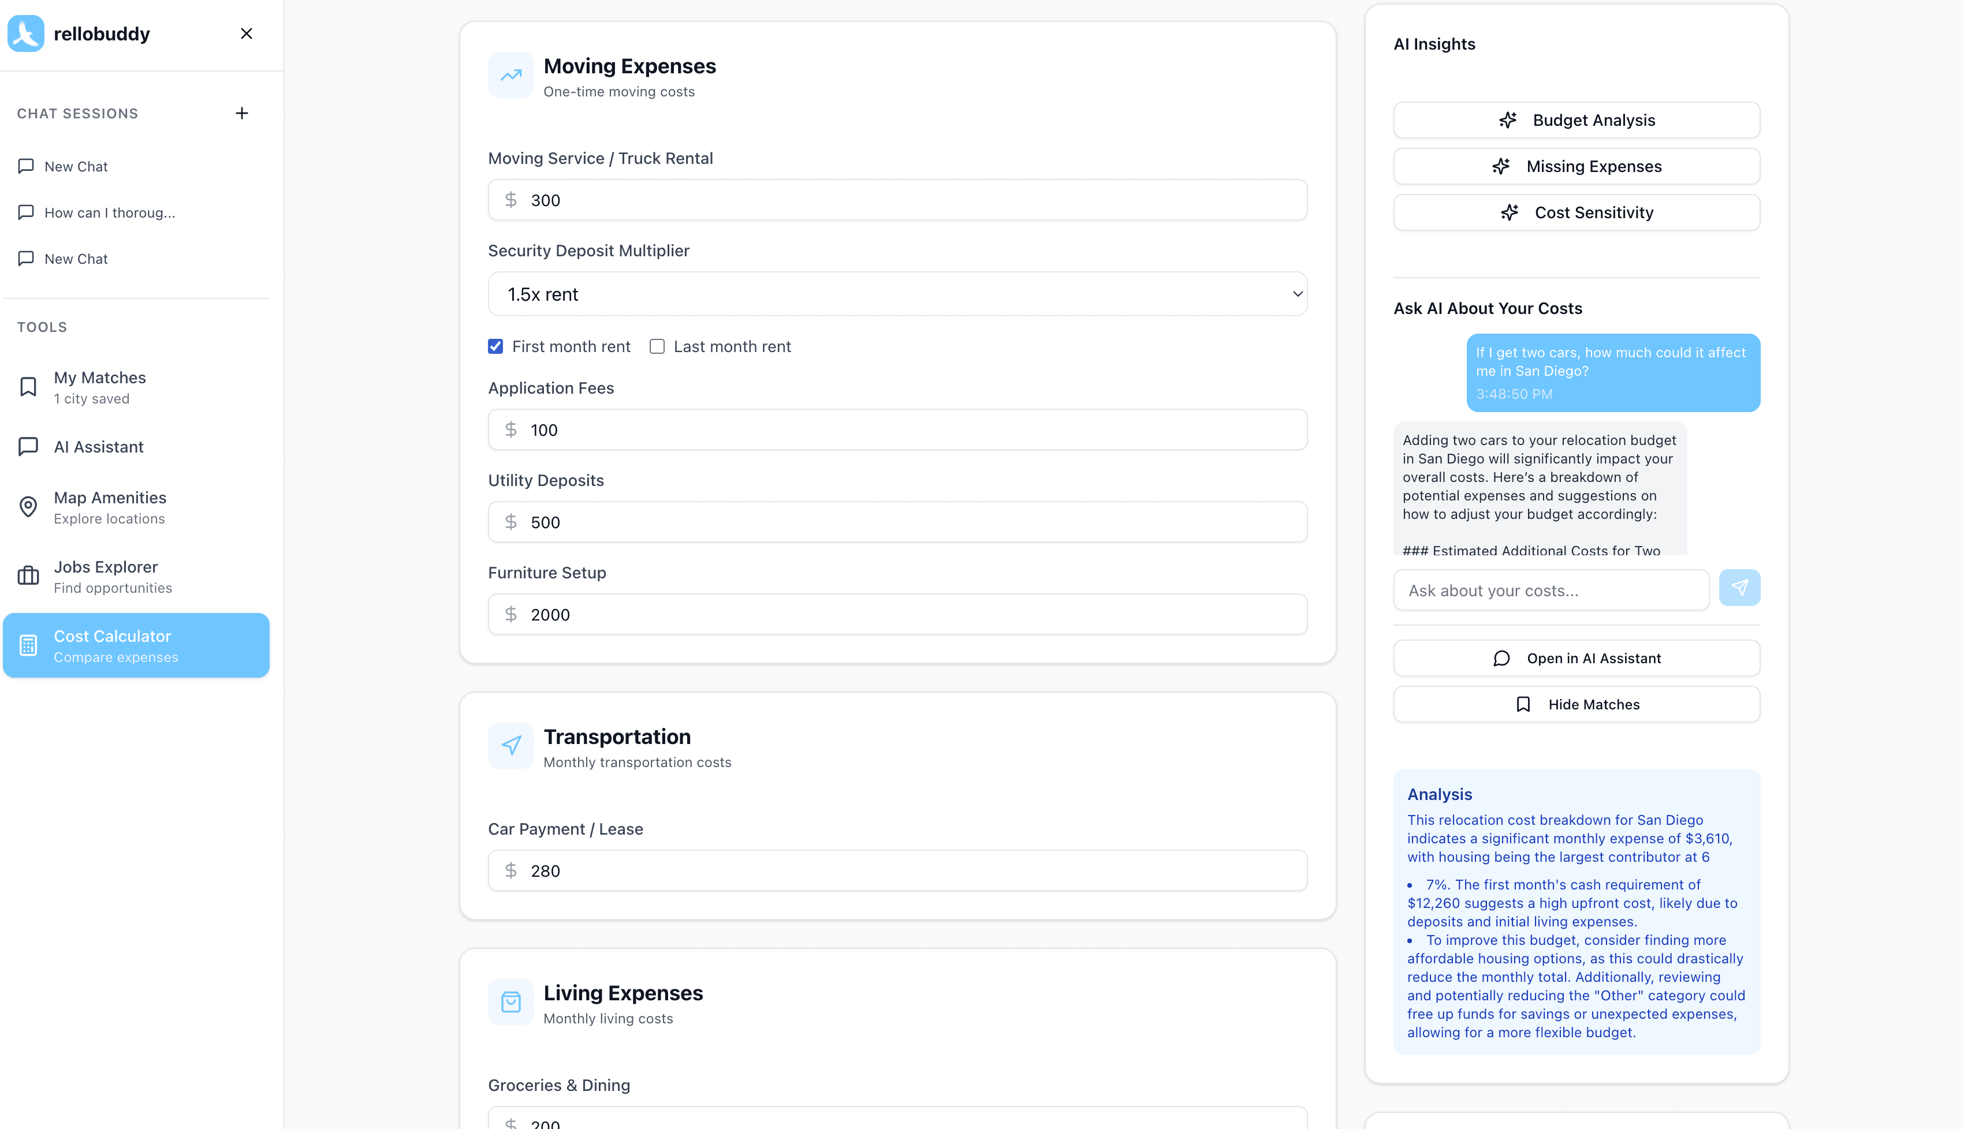1964x1129 pixels.
Task: Uncheck First month rent checkbox
Action: 495,347
